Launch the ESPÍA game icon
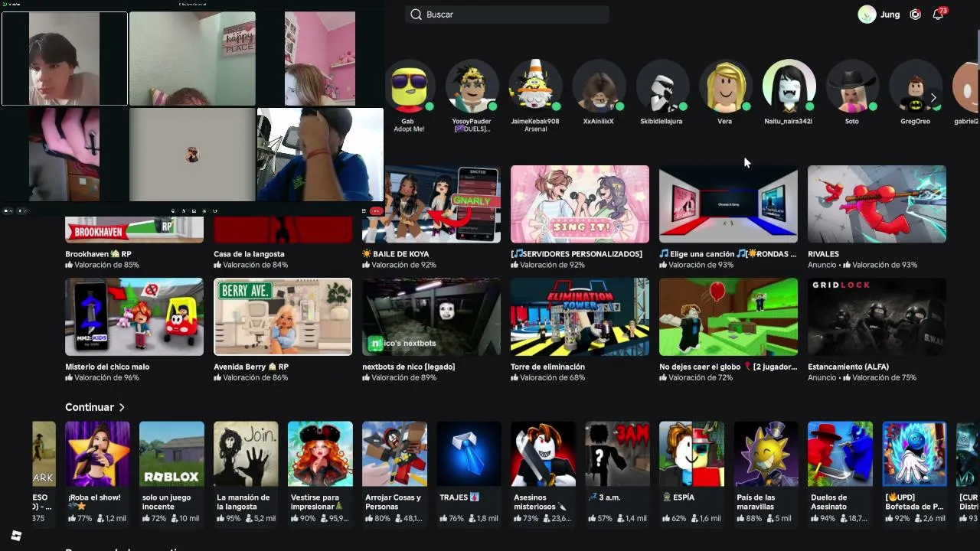This screenshot has height=551, width=980. coord(691,454)
